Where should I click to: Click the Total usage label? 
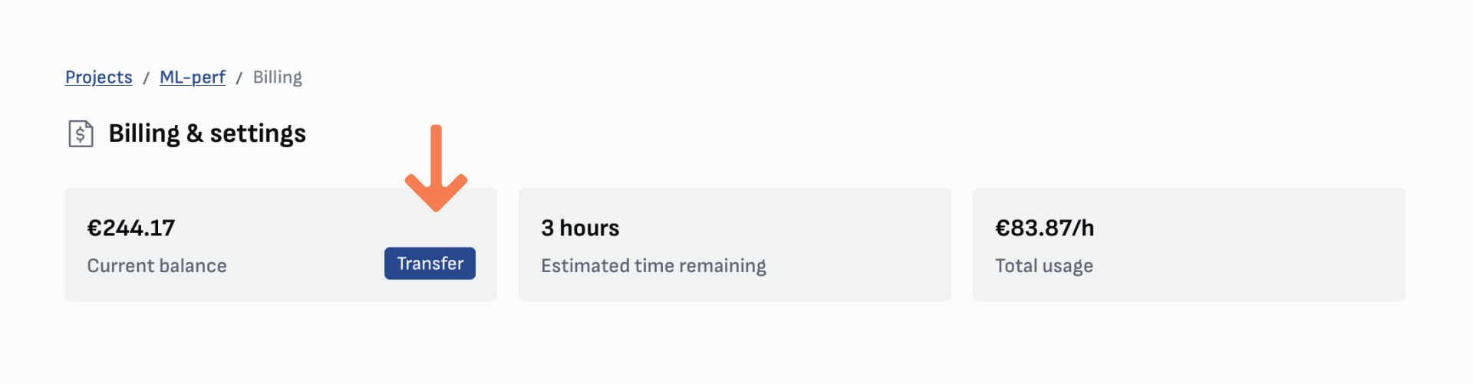coord(1043,266)
